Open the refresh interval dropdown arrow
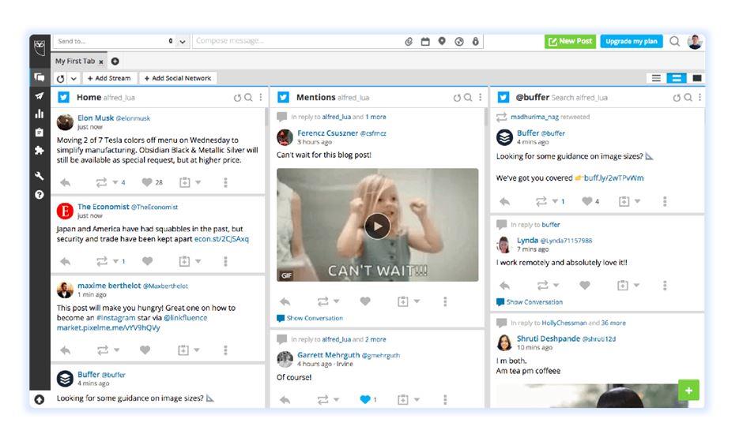Screen dimensions: 743x445 74,79
